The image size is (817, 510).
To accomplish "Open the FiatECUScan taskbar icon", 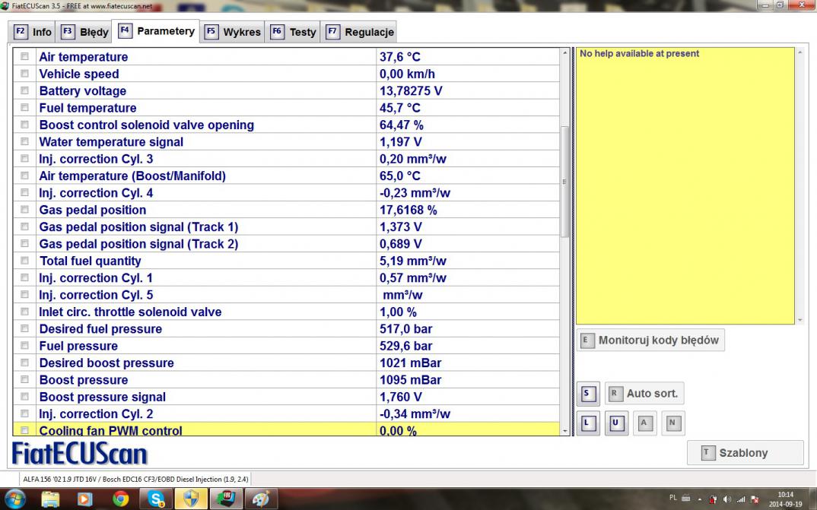I will pos(226,499).
